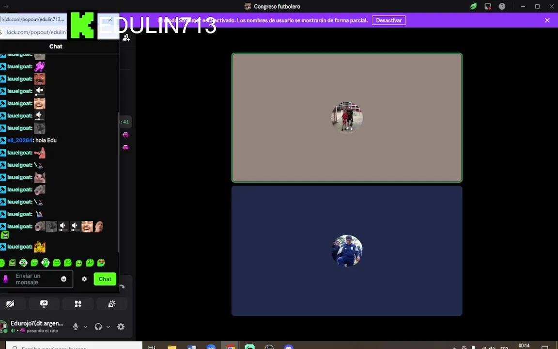The image size is (558, 349).
Task: Open the Discord Activities launcher
Action: (x=78, y=304)
